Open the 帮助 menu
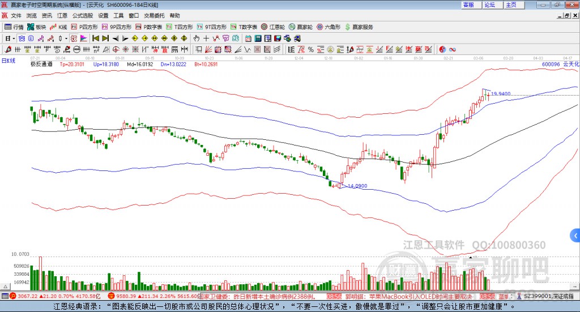The width and height of the screenshot is (580, 312). (174, 15)
